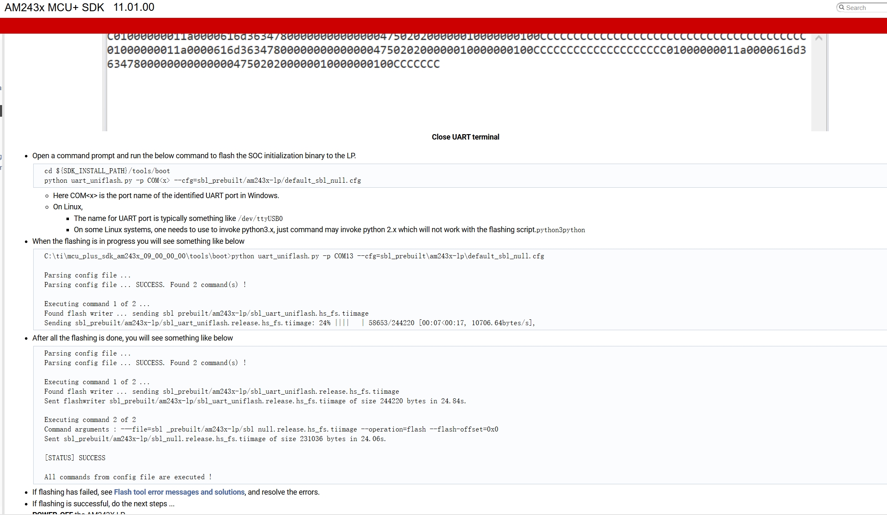
Task: Click the cd ${SDK_INSTALL_PATH}/tools/boot command line
Action: pyautogui.click(x=107, y=171)
